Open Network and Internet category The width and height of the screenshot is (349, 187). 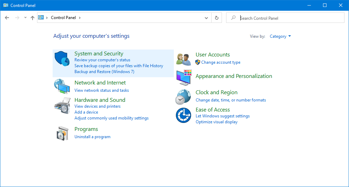100,83
